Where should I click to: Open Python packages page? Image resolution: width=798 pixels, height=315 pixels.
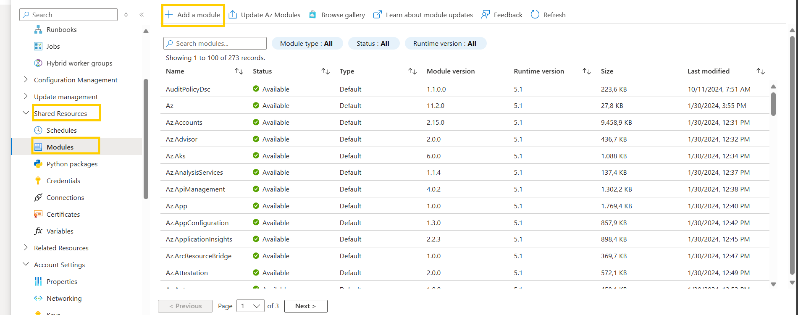pos(72,164)
